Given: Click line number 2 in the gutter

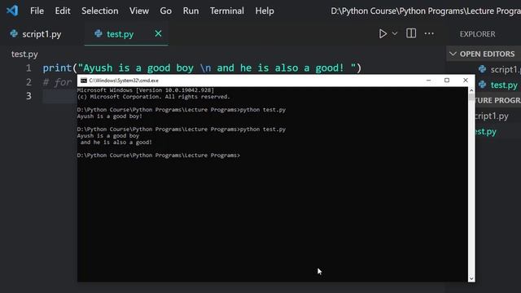Looking at the screenshot, I should click(x=28, y=82).
